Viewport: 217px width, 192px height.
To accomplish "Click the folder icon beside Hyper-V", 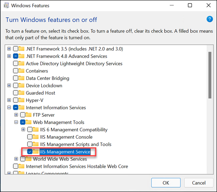I will coord(22,100).
